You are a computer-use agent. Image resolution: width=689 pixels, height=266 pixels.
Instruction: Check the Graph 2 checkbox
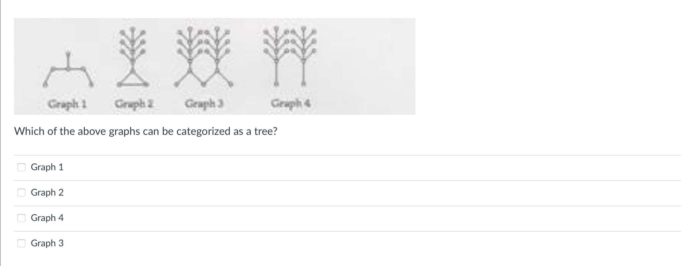tap(22, 193)
